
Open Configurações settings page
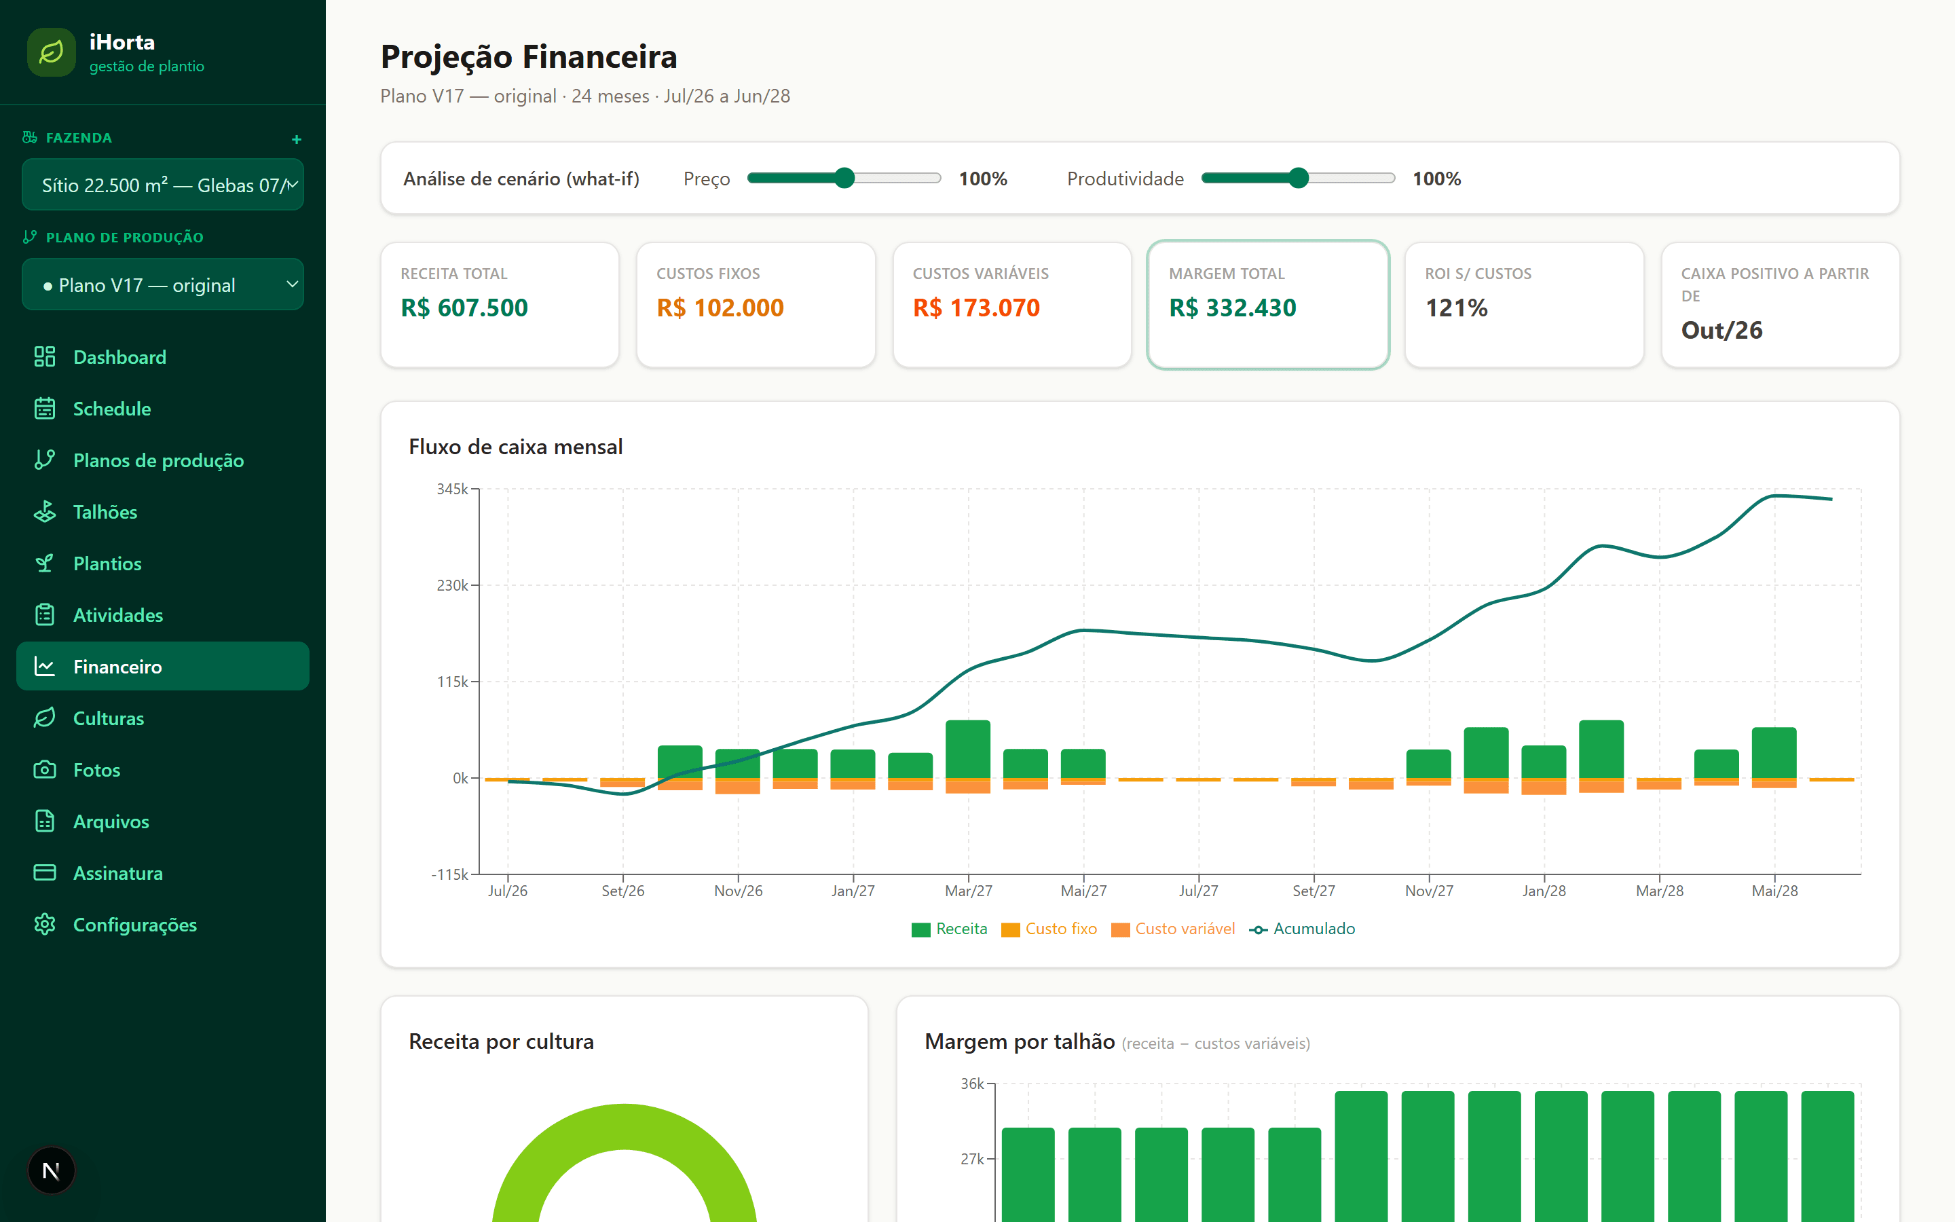coord(163,925)
